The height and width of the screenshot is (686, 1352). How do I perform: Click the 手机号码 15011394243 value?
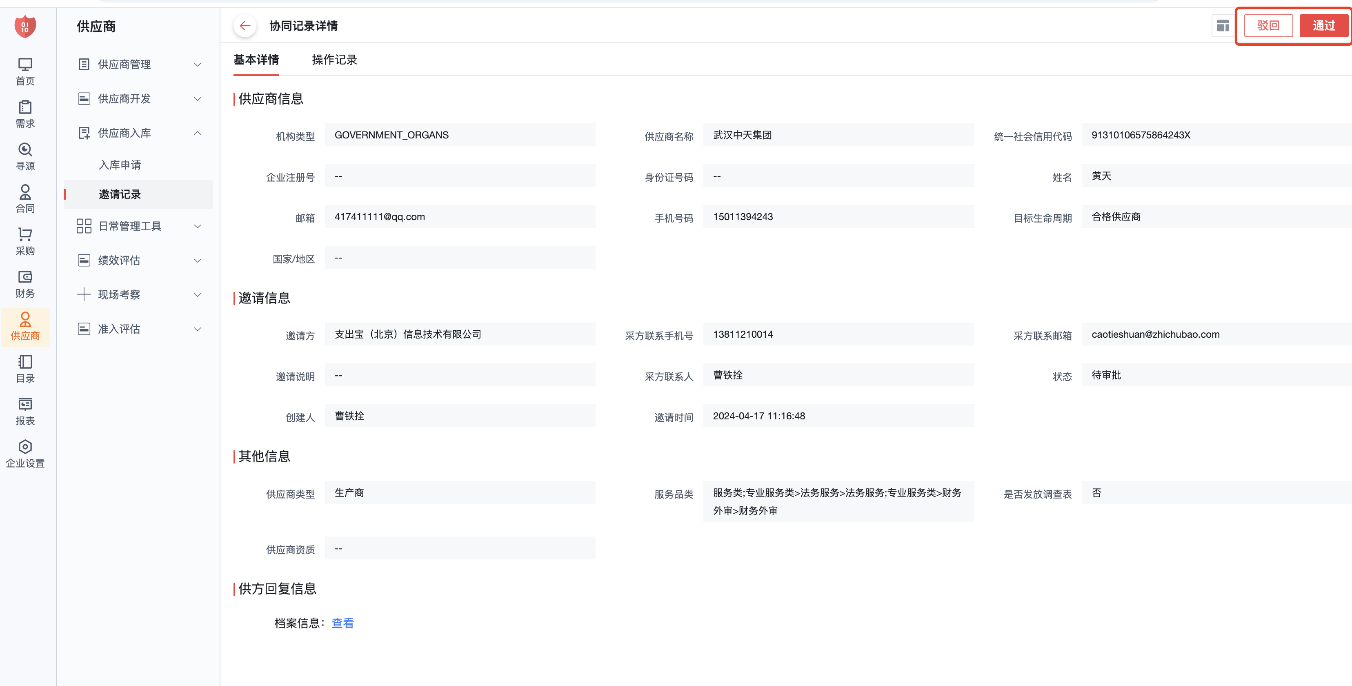click(743, 217)
